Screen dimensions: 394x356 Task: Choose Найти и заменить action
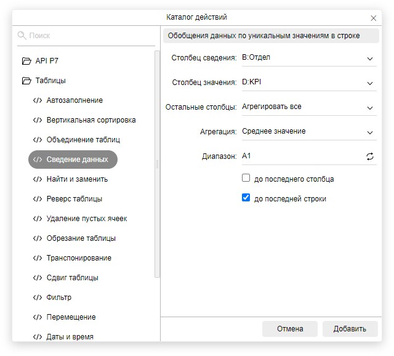click(x=77, y=179)
